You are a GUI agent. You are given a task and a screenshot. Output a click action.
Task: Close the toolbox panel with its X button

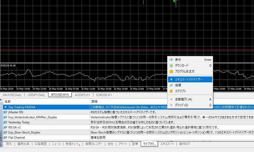tap(1, 99)
